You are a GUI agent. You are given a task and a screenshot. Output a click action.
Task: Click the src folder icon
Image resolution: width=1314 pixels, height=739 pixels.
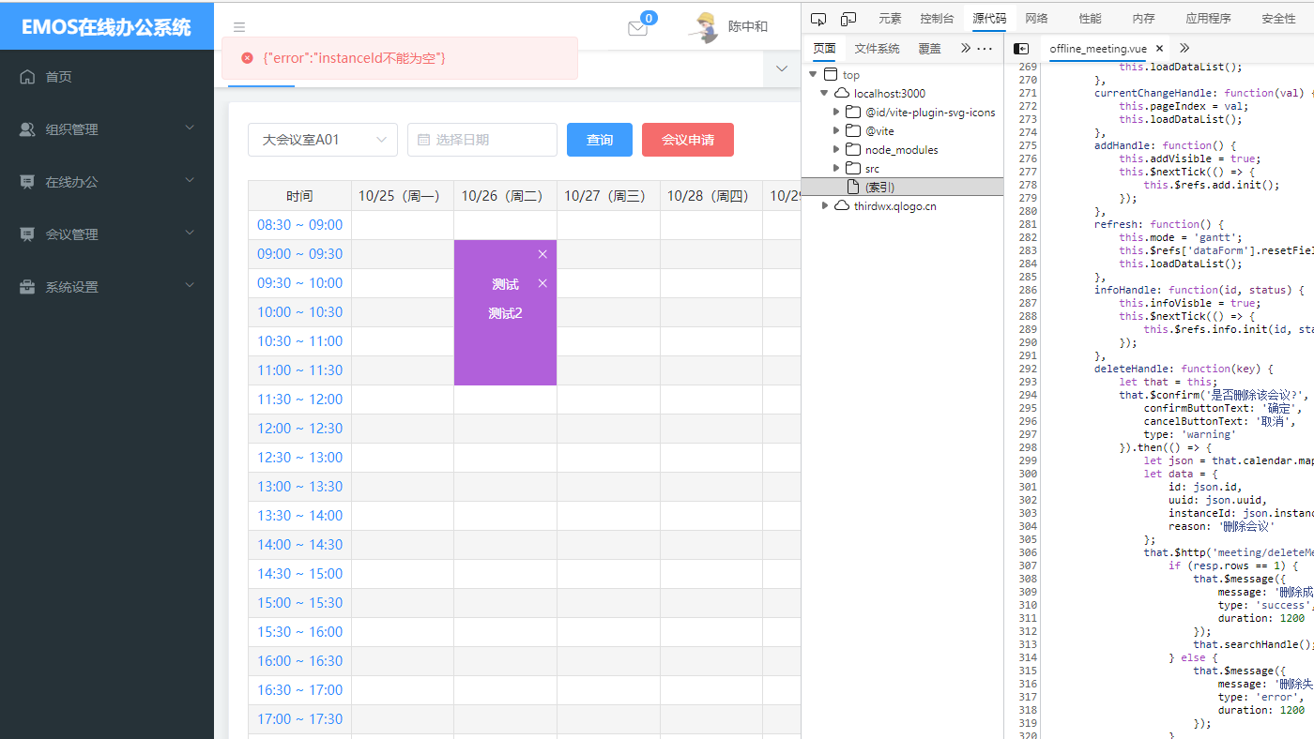pos(852,169)
